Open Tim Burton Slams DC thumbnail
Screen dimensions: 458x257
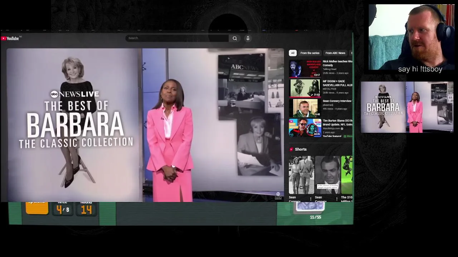click(x=305, y=128)
